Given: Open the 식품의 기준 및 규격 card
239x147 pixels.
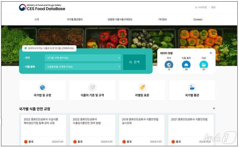Looking at the screenshot, I should pyautogui.click(x=92, y=90).
